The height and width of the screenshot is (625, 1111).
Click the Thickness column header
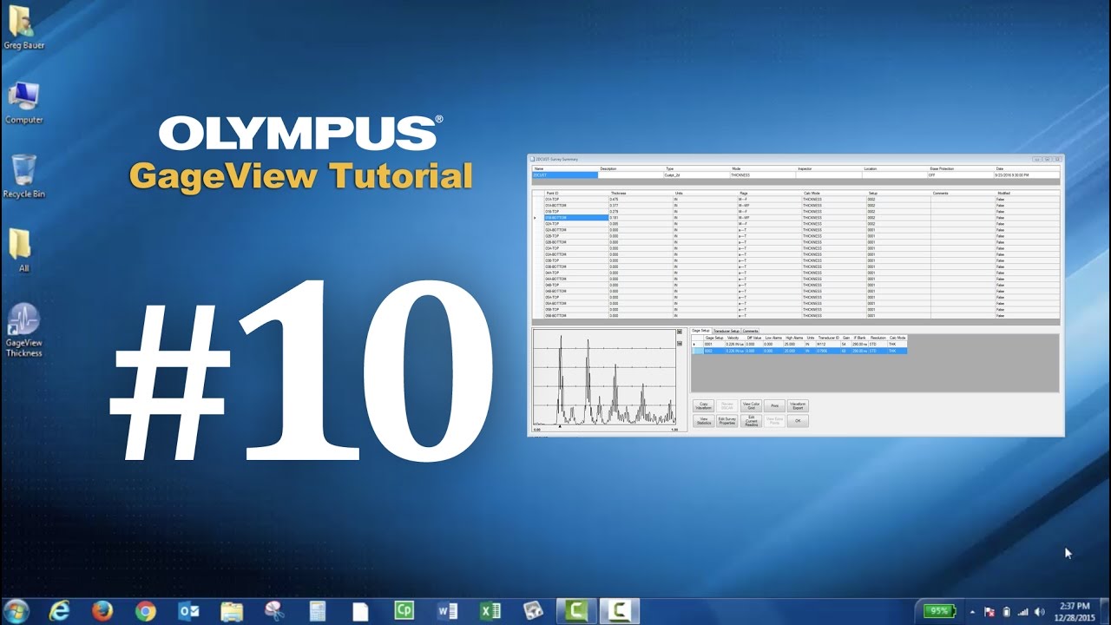(x=641, y=194)
